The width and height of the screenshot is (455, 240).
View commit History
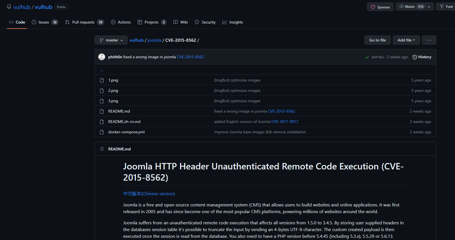coord(422,57)
